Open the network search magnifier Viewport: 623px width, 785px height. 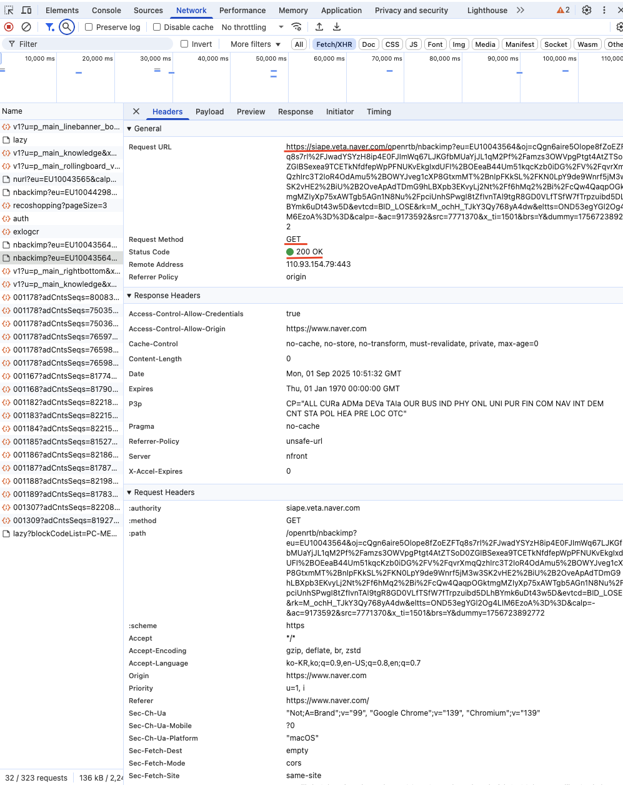[x=67, y=27]
